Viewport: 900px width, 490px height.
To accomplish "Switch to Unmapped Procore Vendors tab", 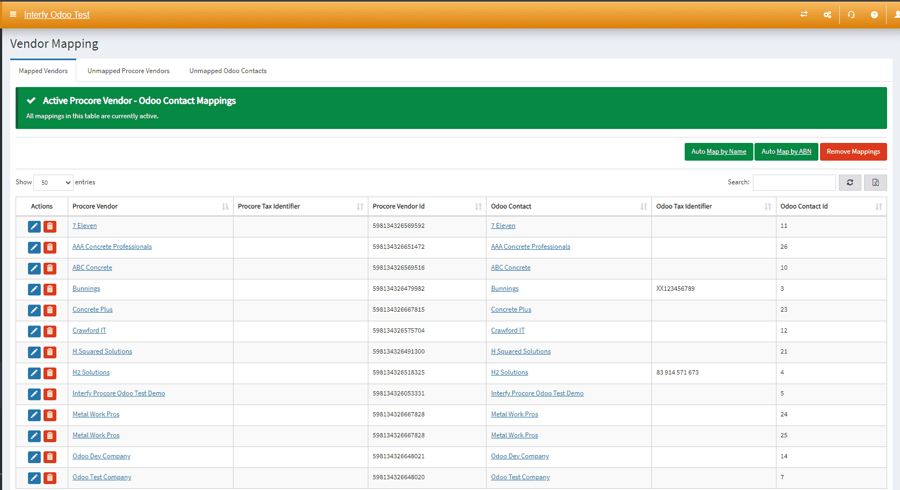I will click(x=128, y=71).
